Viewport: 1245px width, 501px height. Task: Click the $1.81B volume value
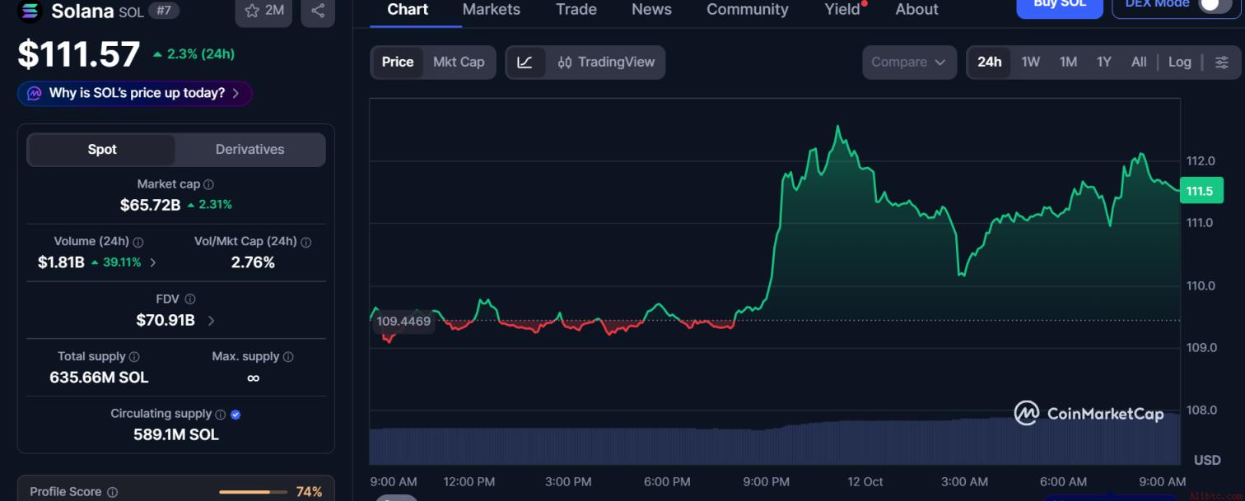61,262
